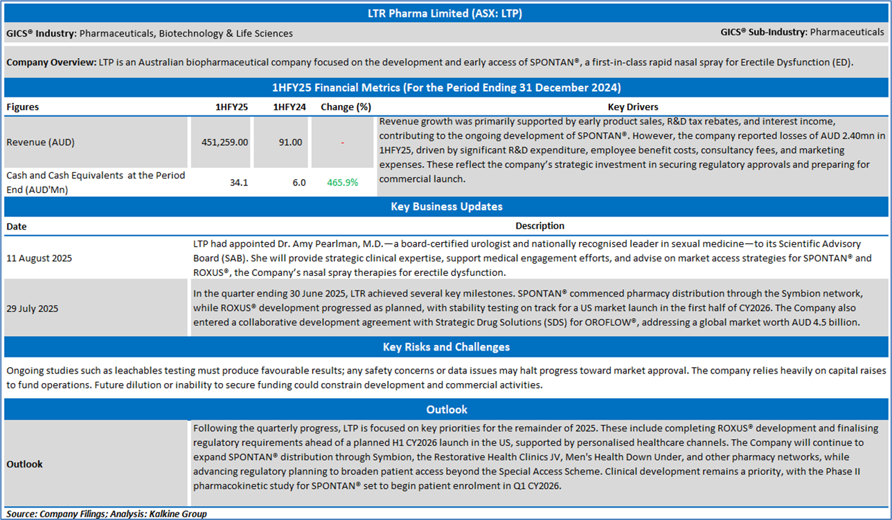Click the 1HFY24 cash value 6.0
892x520 pixels.
tap(298, 183)
